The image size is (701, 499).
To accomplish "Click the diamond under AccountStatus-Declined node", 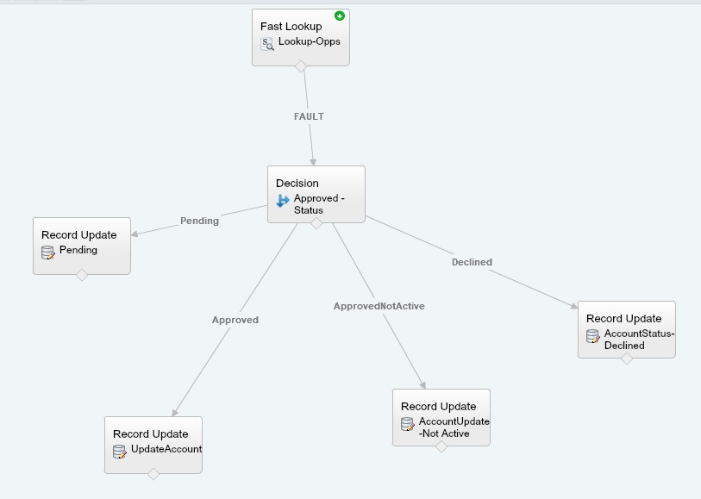I will 627,359.
